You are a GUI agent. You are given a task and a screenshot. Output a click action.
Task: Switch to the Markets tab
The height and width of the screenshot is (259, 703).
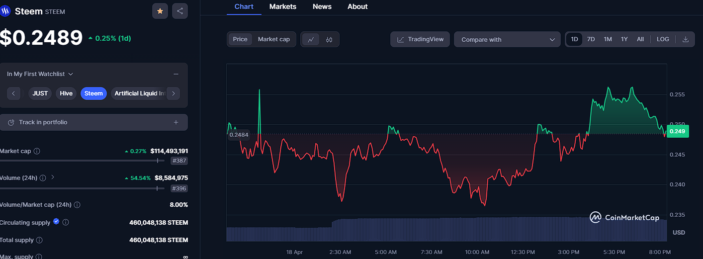point(283,6)
